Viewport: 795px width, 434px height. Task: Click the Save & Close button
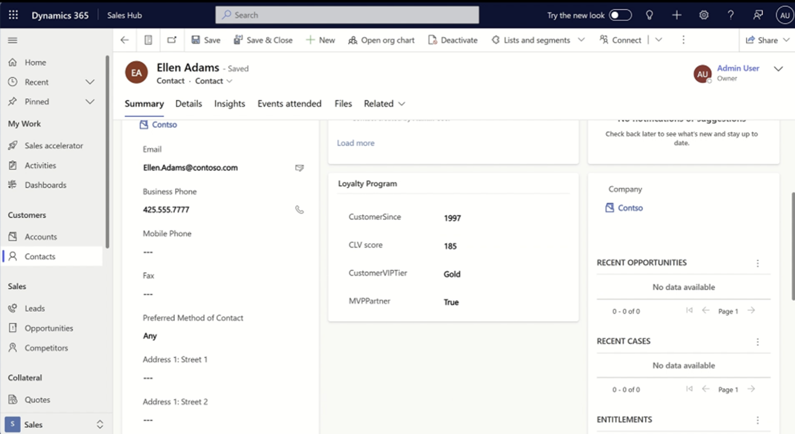263,40
